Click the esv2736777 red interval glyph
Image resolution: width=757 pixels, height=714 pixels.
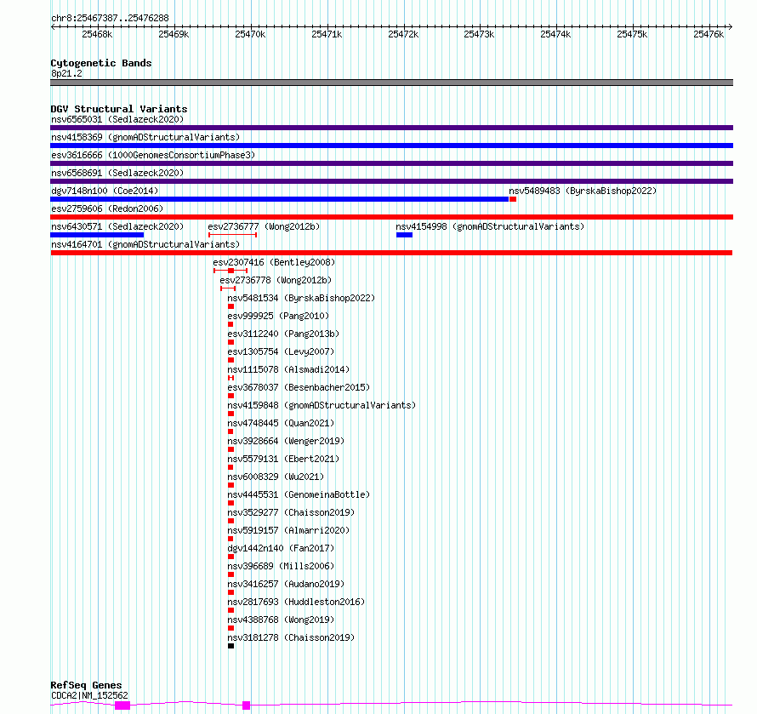232,235
